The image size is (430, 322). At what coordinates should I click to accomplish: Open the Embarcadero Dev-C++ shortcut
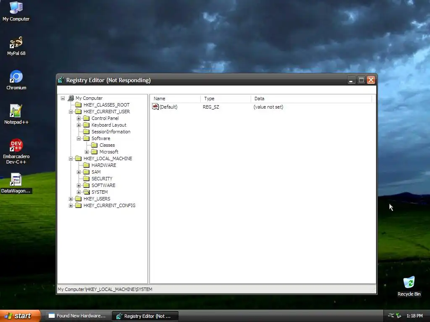tap(16, 151)
